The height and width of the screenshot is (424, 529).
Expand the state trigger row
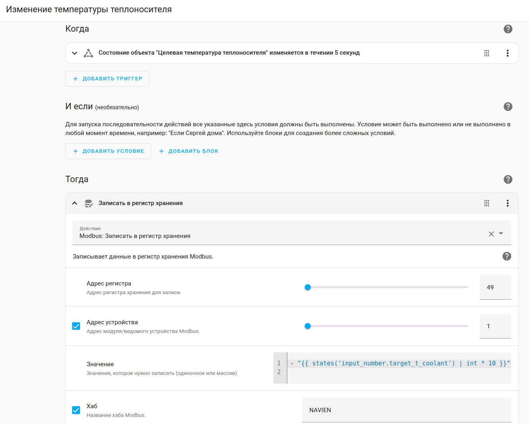click(74, 53)
